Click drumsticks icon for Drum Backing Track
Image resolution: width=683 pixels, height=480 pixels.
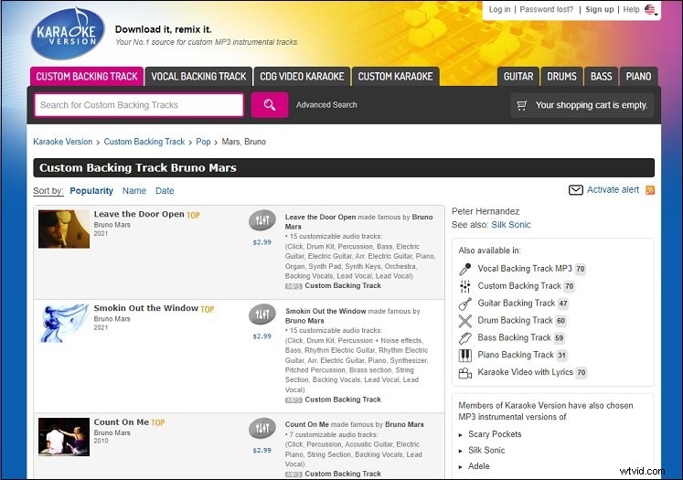click(464, 321)
